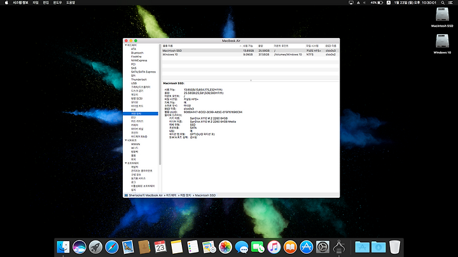Select SATA/SATA Express in sidebar
This screenshot has width=458, height=257.
pyautogui.click(x=143, y=72)
